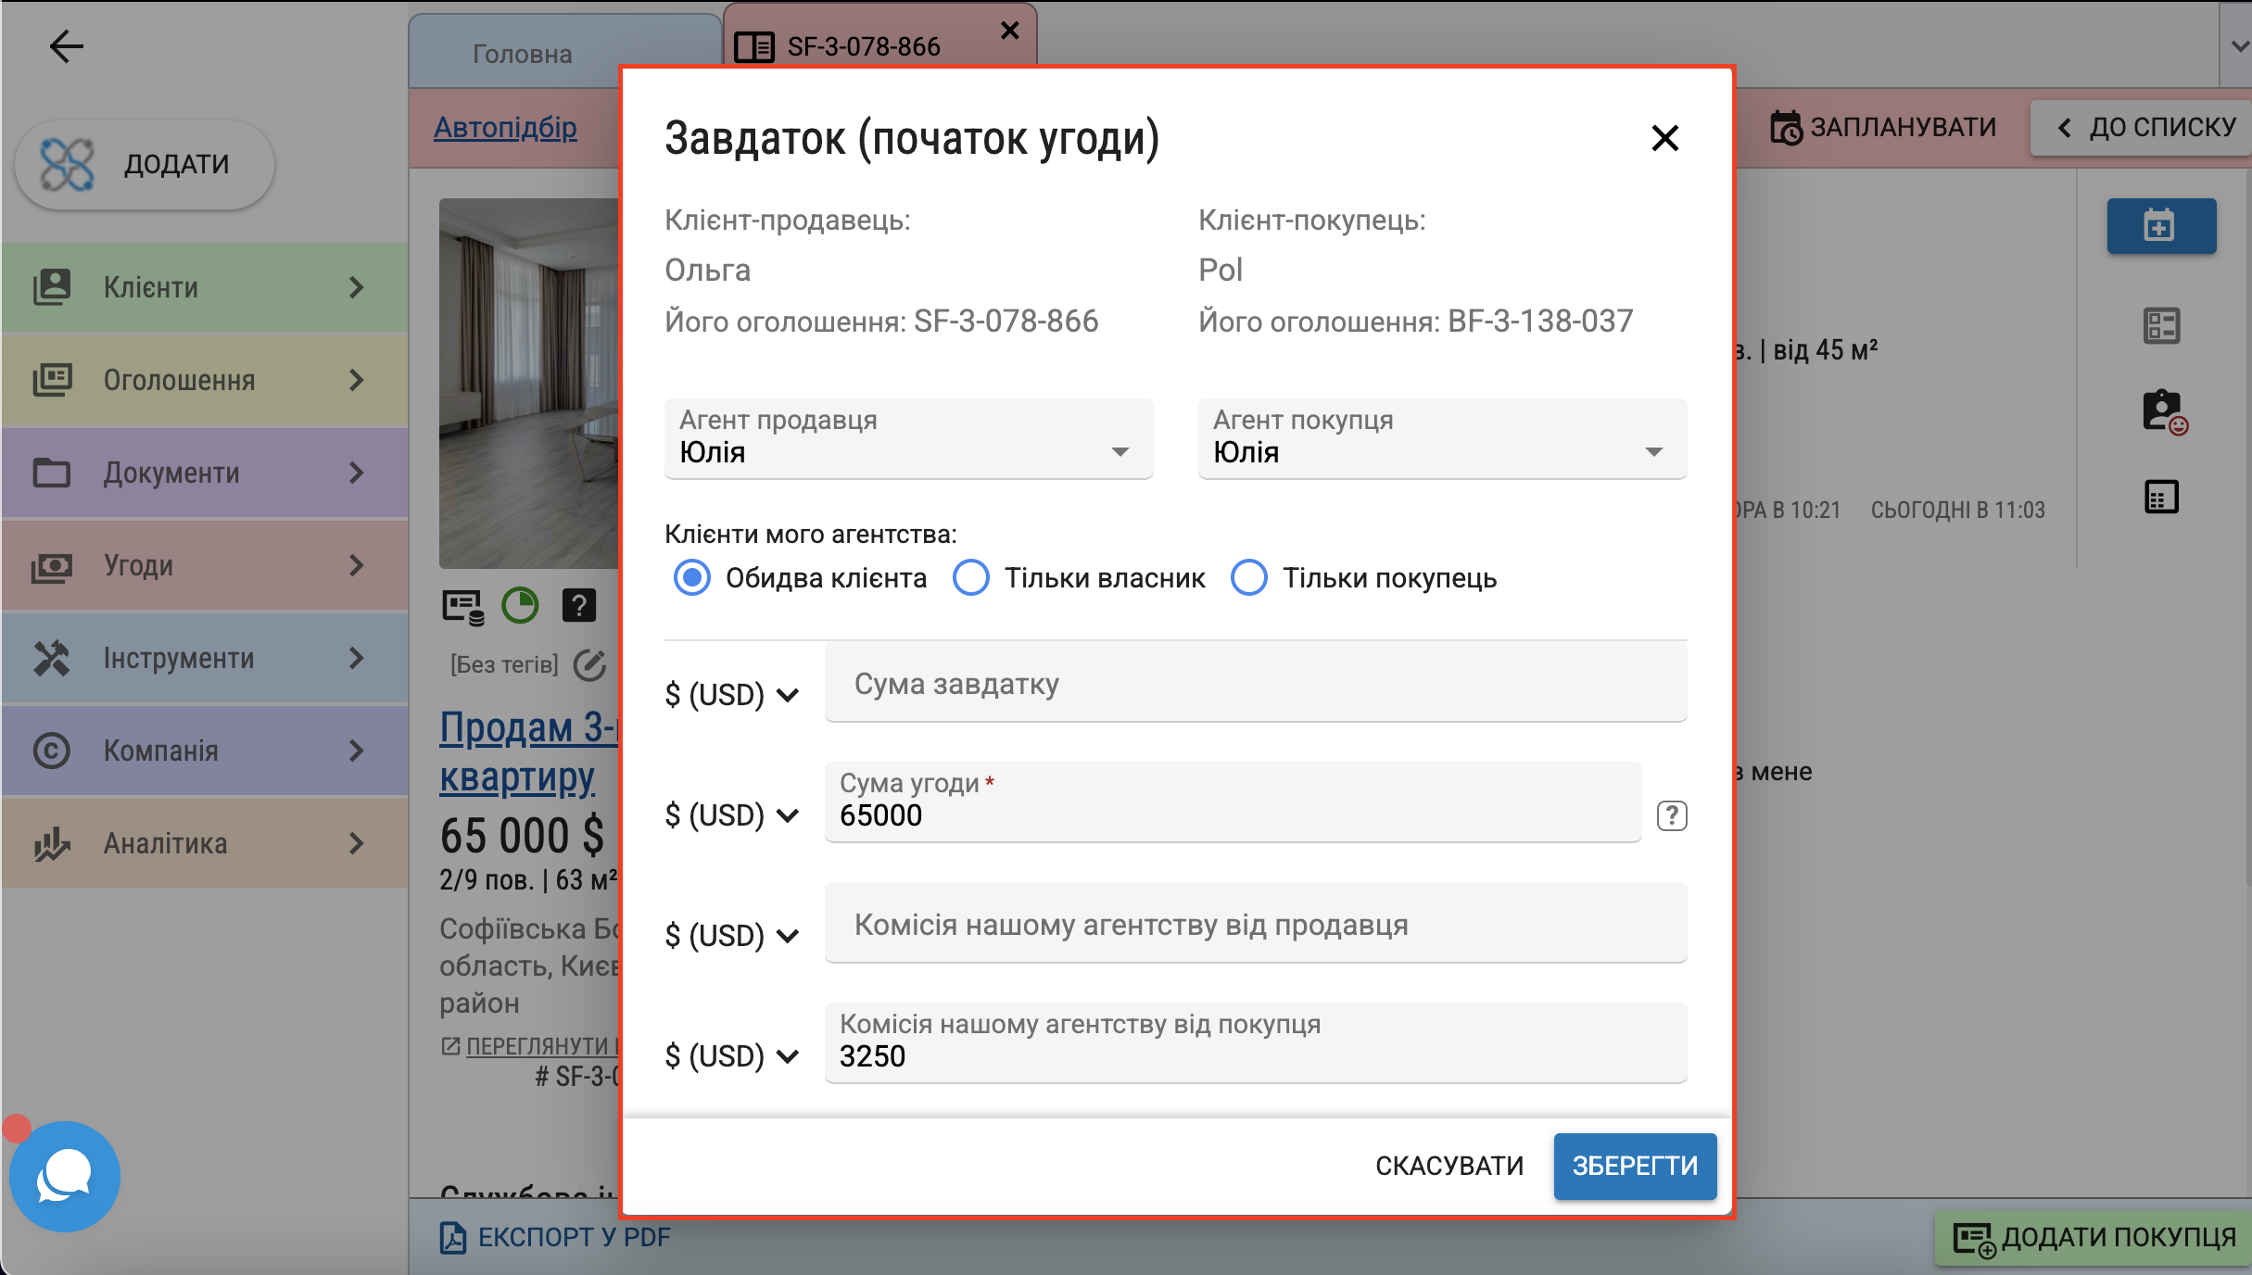This screenshot has width=2252, height=1275.
Task: Click the PDF export file icon
Action: pos(453,1237)
